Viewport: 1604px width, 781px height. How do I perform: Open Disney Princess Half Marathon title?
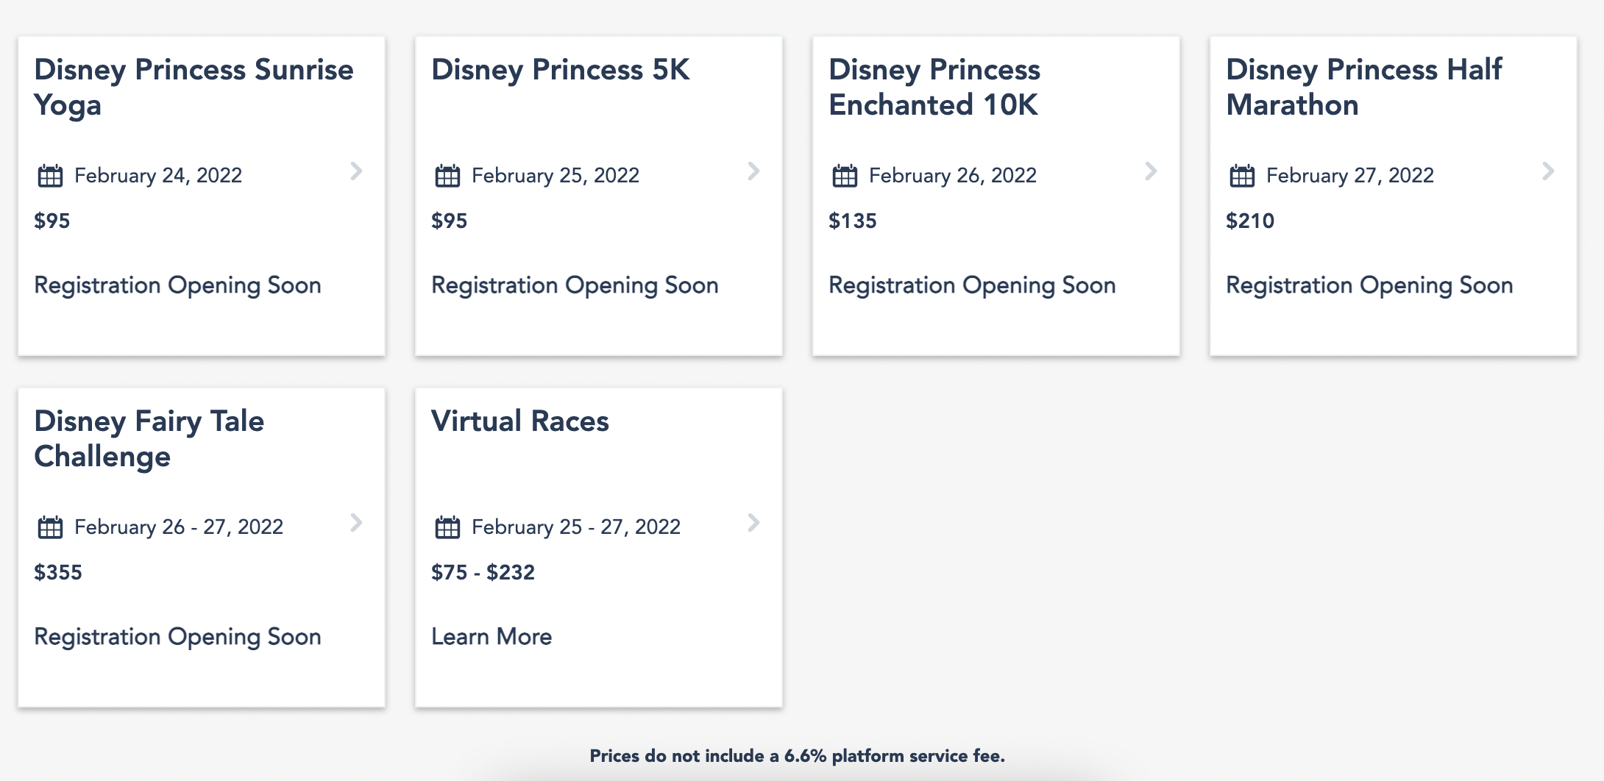point(1363,87)
